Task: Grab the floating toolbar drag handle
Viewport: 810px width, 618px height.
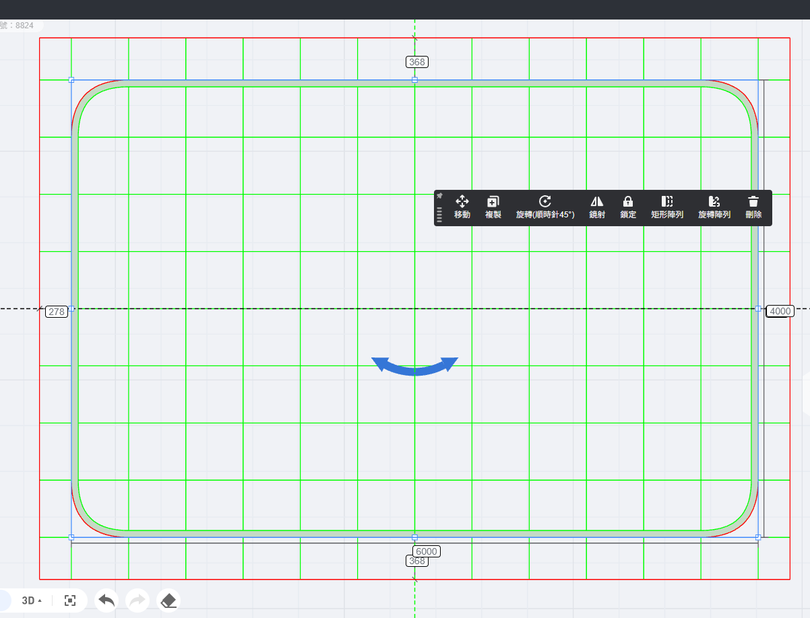Action: coord(439,214)
